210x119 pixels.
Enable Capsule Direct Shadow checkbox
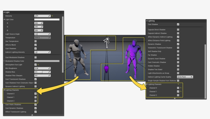178,30
